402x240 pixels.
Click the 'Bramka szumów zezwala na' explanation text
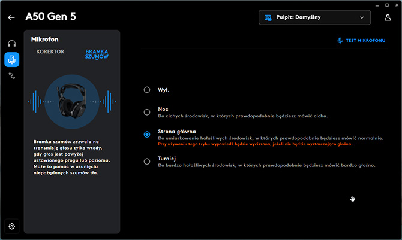coord(72,157)
